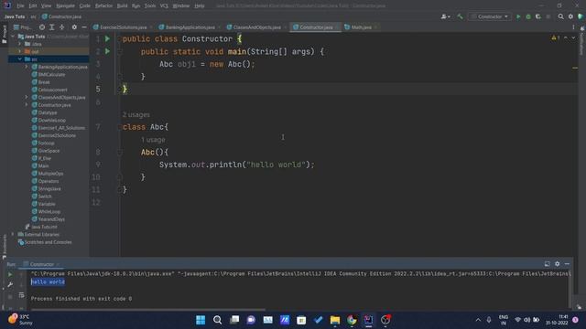
Task: Click the layout icon in Run panel header
Action: [x=548, y=264]
